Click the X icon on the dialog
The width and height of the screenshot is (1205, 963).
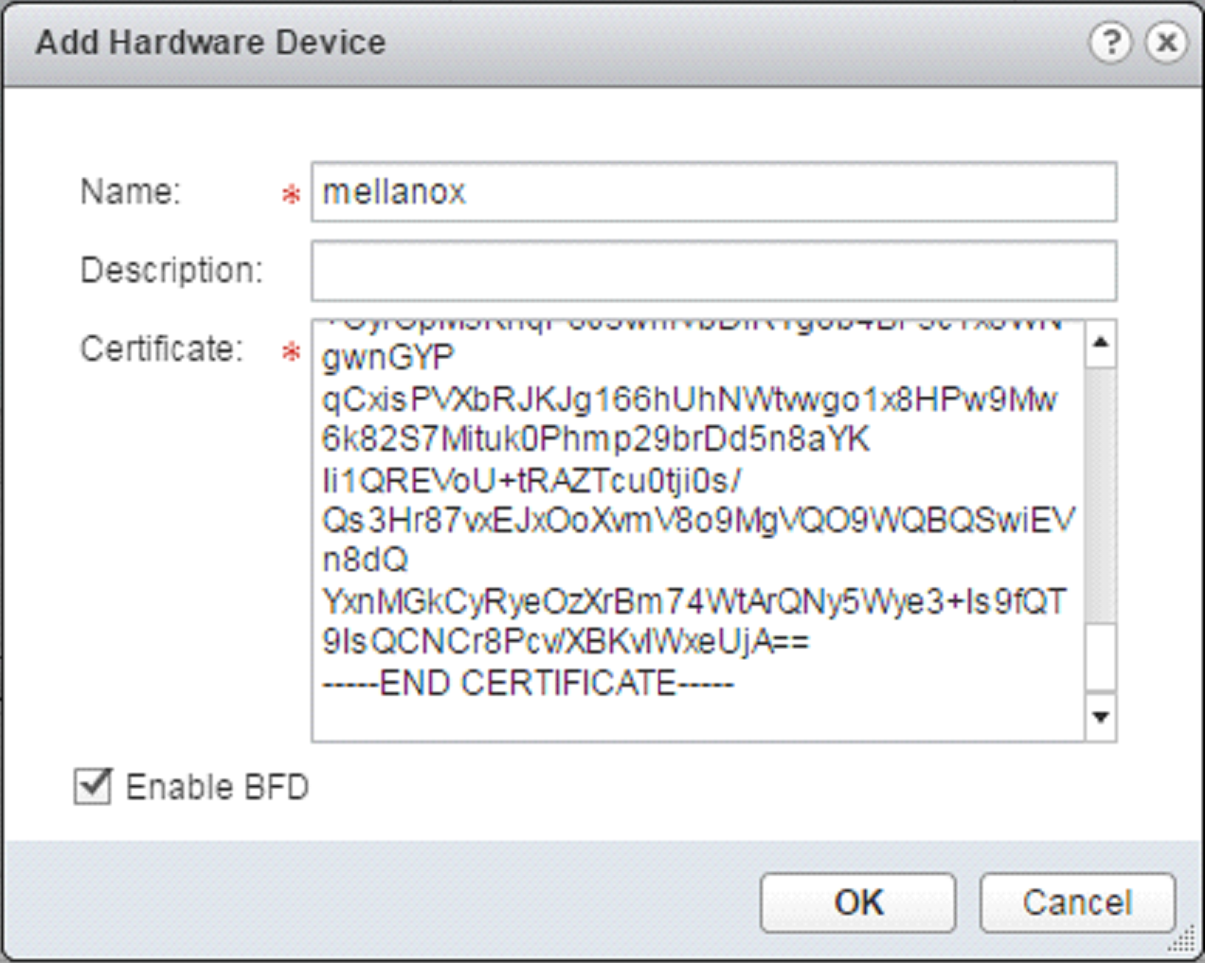pyautogui.click(x=1165, y=42)
